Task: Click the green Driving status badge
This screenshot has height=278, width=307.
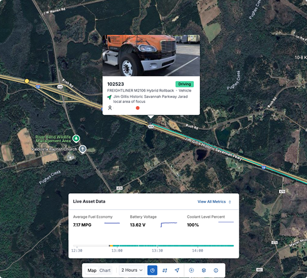Action: pos(185,84)
